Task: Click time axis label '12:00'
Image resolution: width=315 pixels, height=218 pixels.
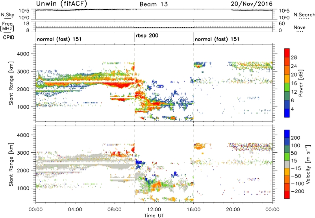Action: (154, 210)
